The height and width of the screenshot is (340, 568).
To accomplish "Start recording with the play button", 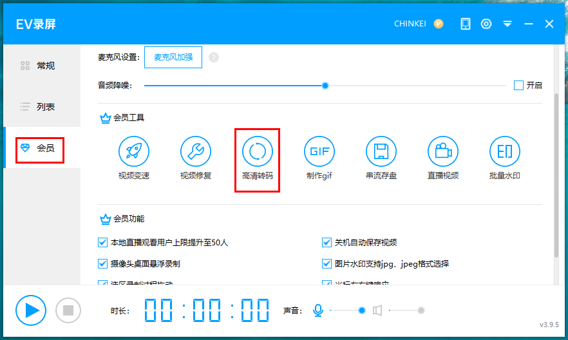I will 32,310.
